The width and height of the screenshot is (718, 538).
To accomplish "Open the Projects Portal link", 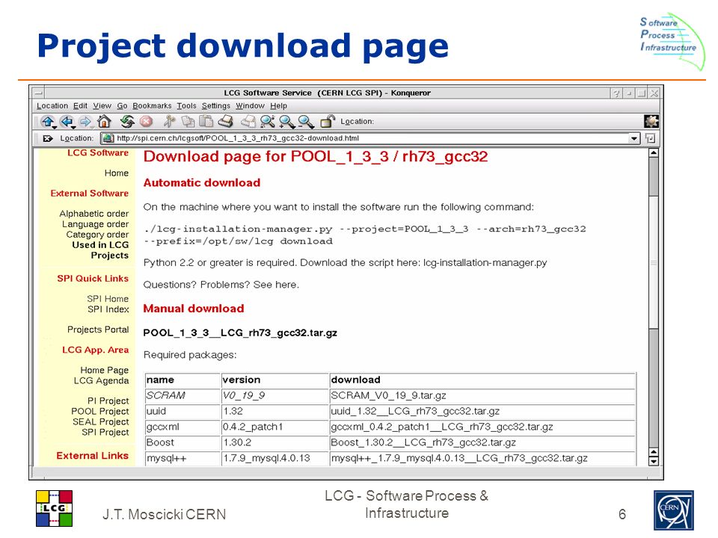I will [98, 330].
